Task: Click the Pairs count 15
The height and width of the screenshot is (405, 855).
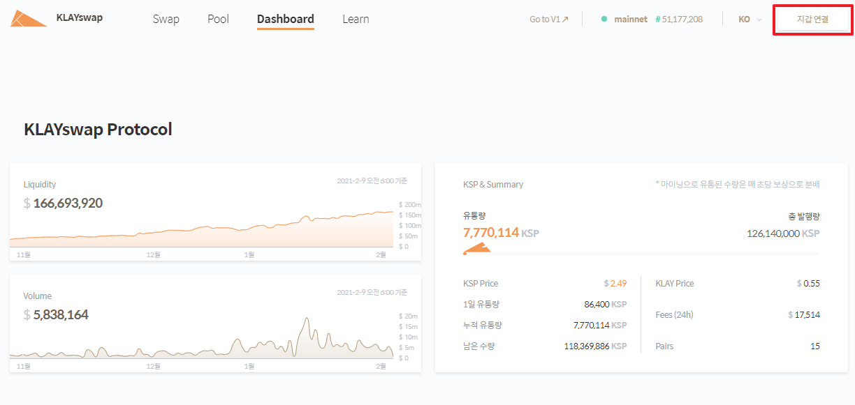Action: pyautogui.click(x=815, y=346)
